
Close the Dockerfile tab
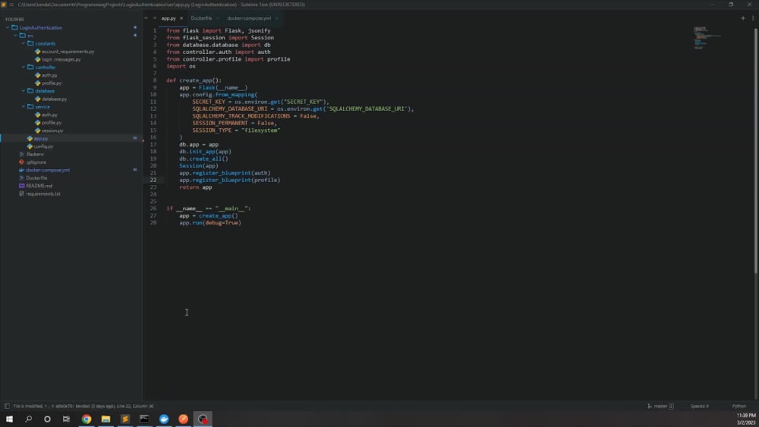tap(218, 18)
